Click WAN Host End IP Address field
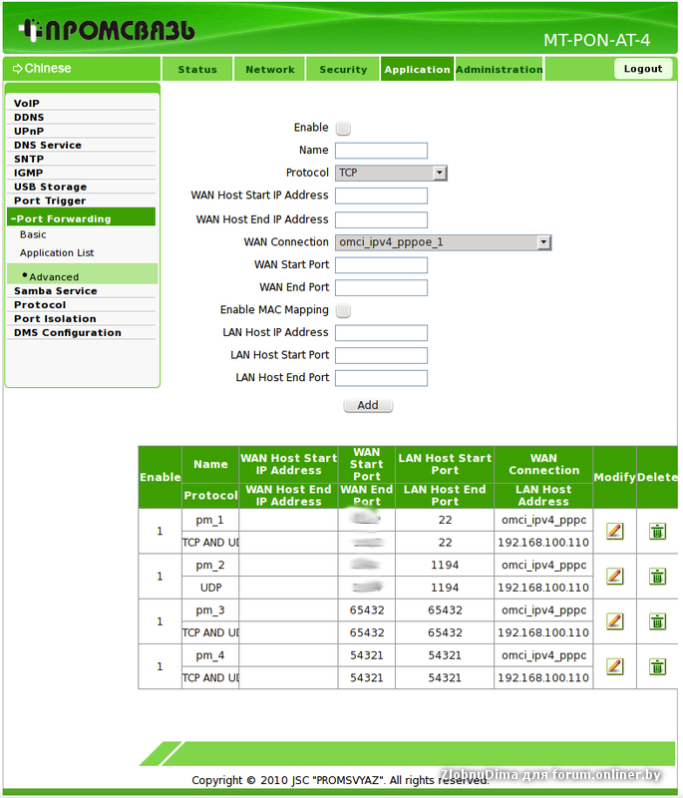Viewport: 683px width, 798px height. tap(382, 220)
